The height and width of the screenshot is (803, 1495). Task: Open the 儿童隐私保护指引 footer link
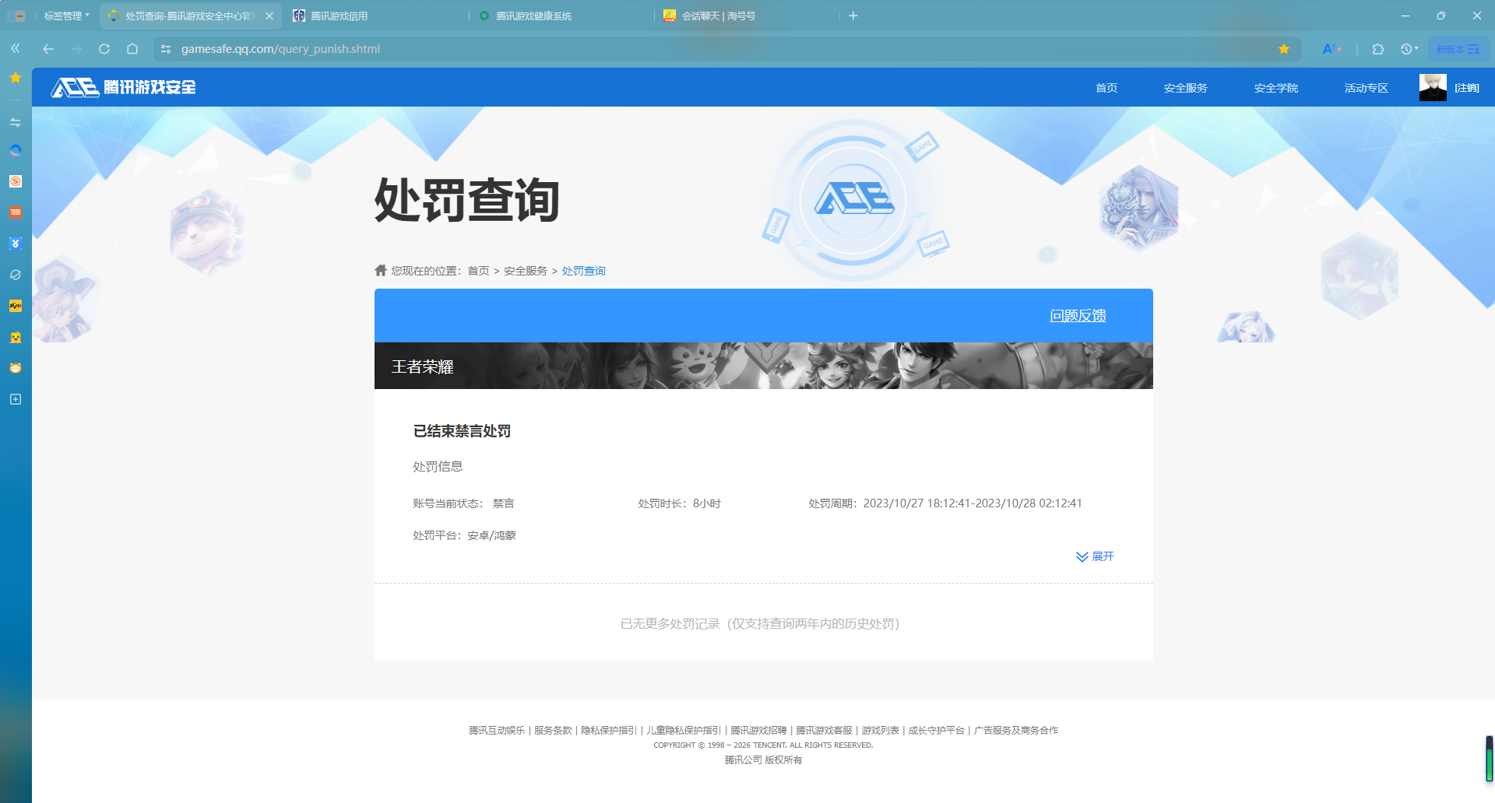pyautogui.click(x=684, y=730)
